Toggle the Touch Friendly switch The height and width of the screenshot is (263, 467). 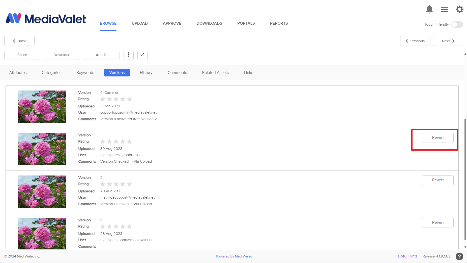[457, 24]
